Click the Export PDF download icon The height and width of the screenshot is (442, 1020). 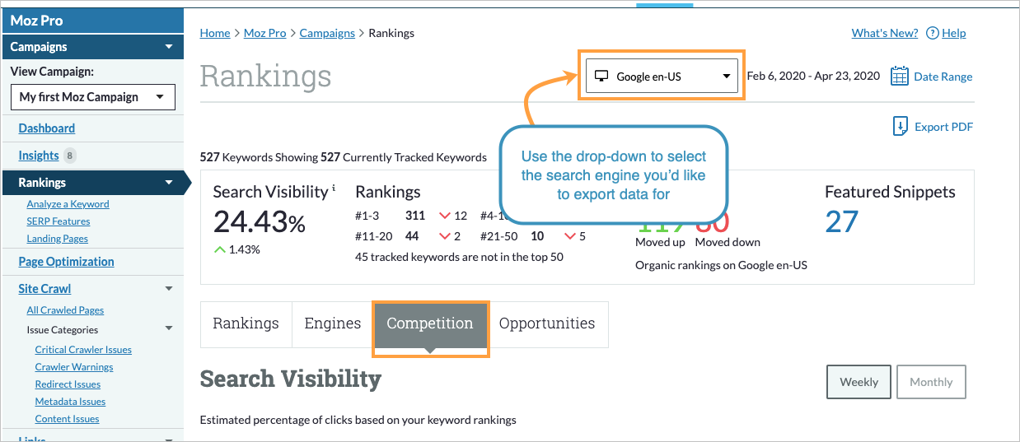click(x=901, y=127)
